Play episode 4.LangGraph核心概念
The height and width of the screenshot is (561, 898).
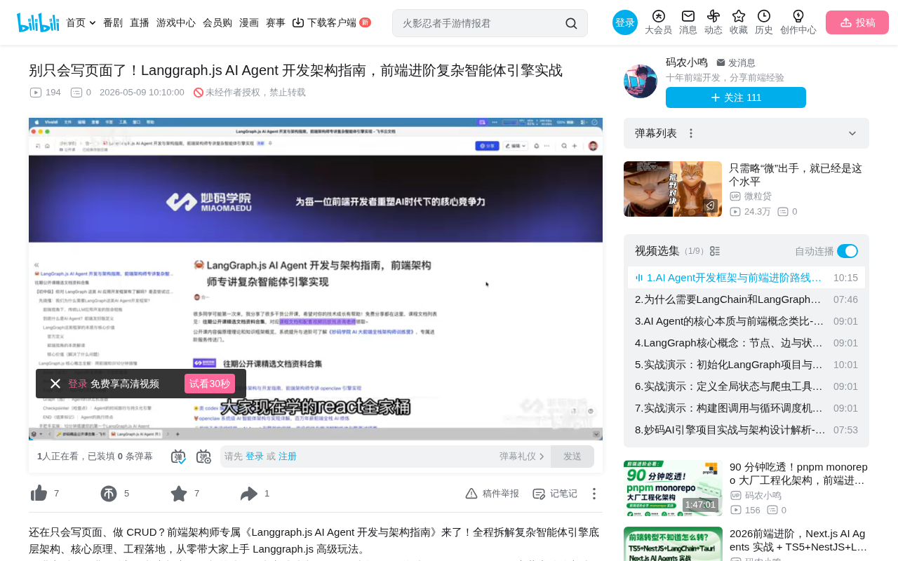point(746,343)
